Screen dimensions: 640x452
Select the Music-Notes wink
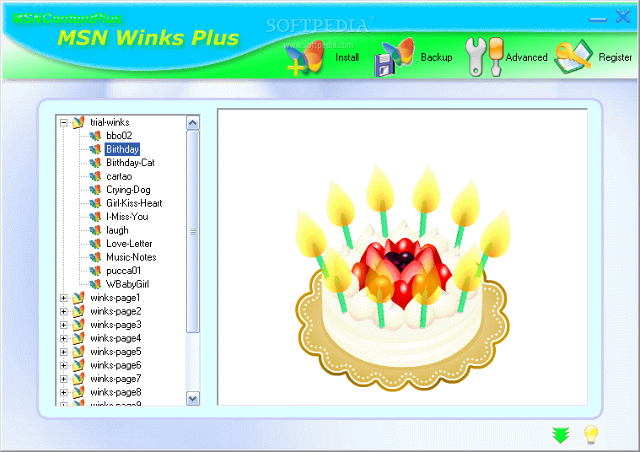pos(131,257)
